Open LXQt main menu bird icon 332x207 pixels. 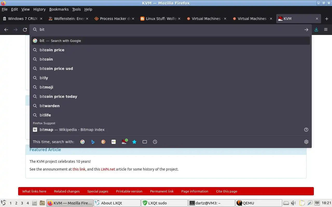coord(3,203)
